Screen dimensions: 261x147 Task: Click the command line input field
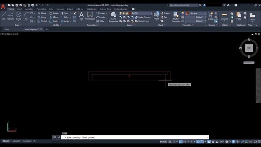[135, 137]
